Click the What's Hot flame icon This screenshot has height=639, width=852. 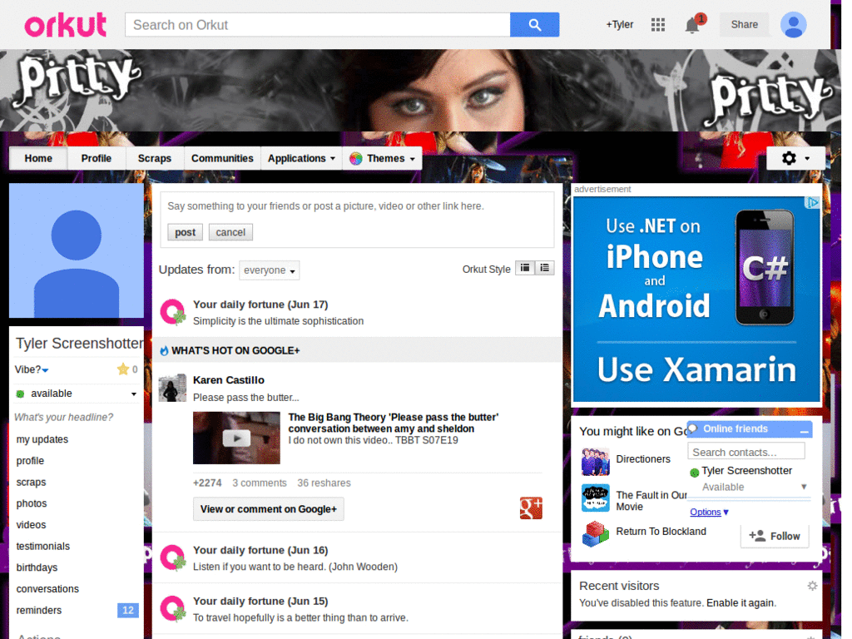pos(164,351)
